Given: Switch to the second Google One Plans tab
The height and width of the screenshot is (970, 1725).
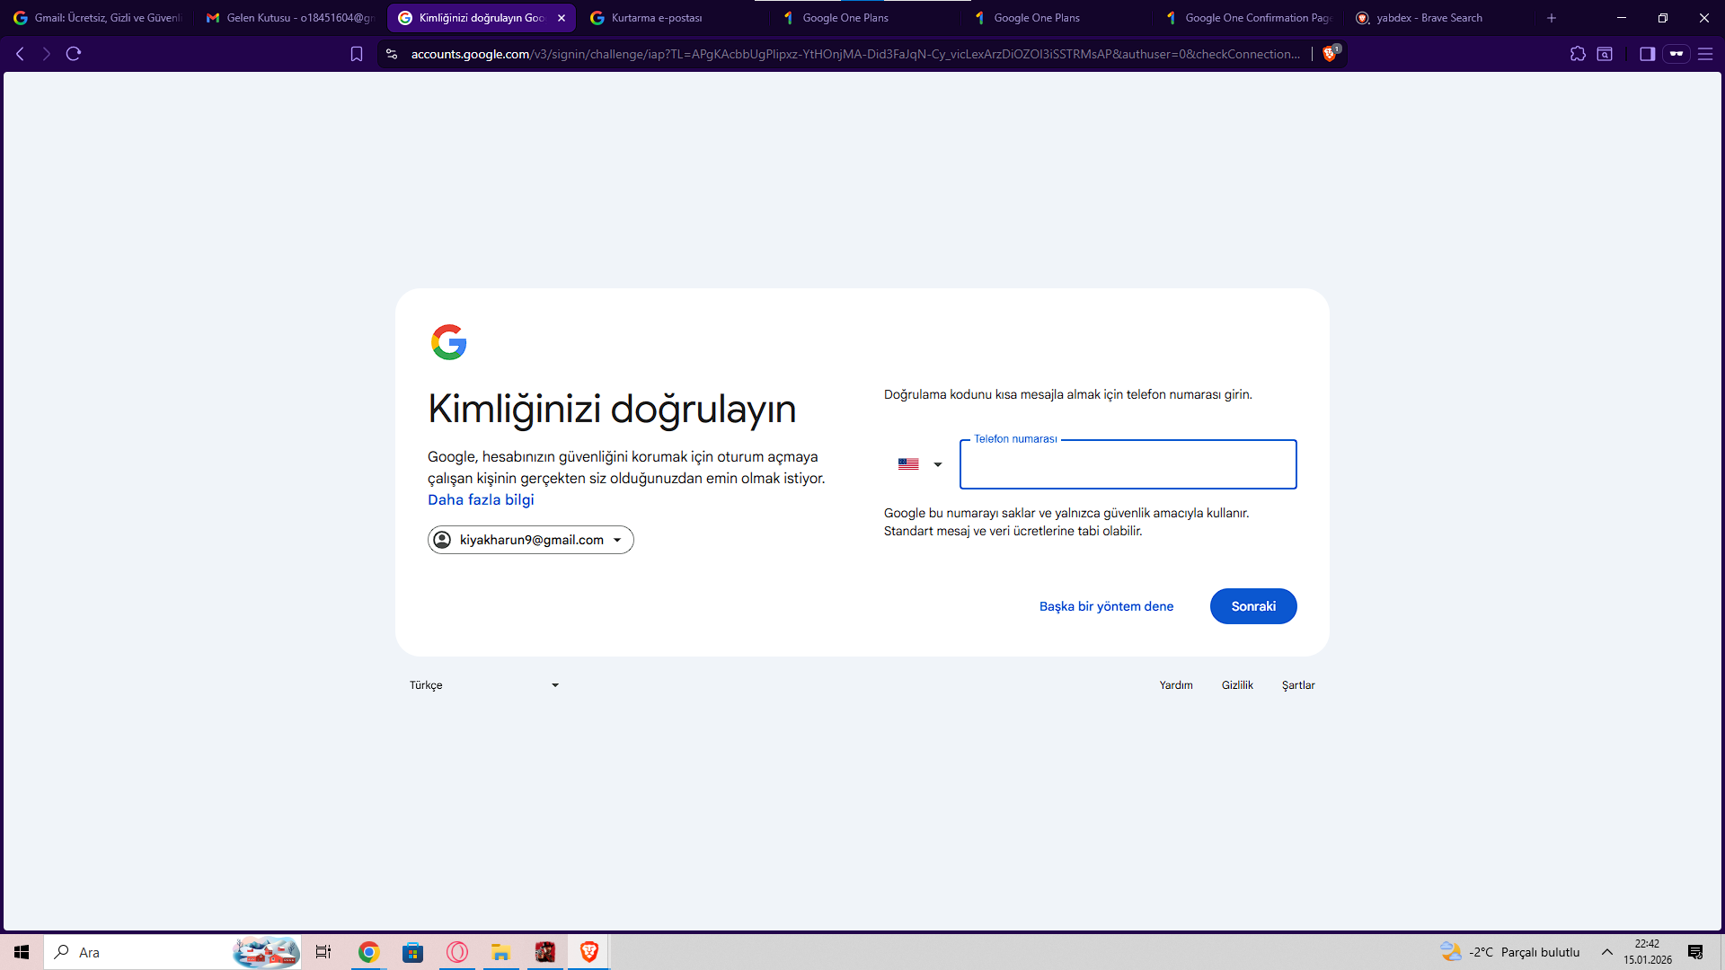Looking at the screenshot, I should point(1056,18).
